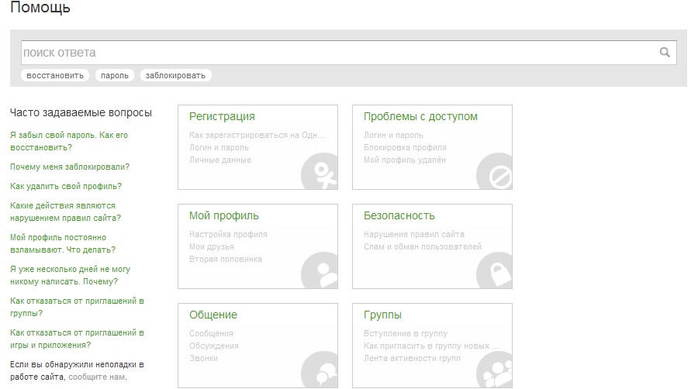Click the person icon in Мой профиль card
The image size is (698, 389).
(x=320, y=270)
